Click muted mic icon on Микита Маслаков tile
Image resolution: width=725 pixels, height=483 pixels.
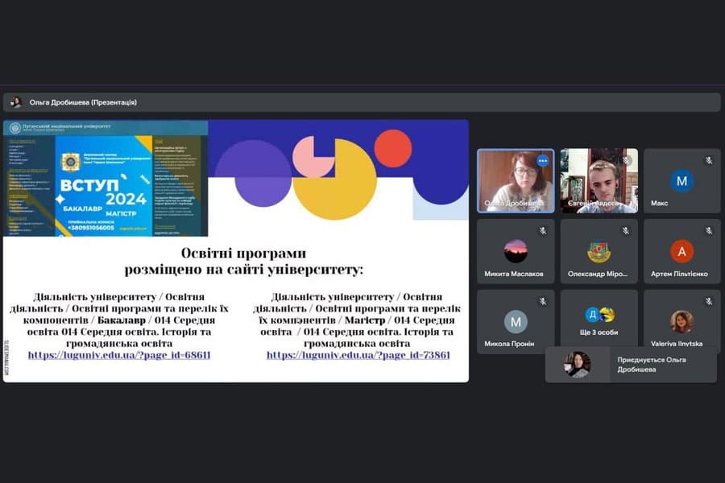[543, 231]
